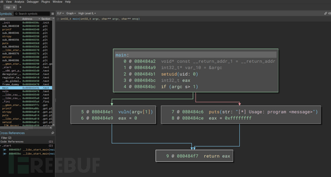Click the Cross References panel title
This screenshot has width=331, height=177.
click(x=12, y=133)
